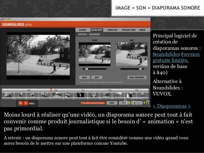The image size is (204, 153).
Task: Click the NEXT button
Action: pos(97,78)
